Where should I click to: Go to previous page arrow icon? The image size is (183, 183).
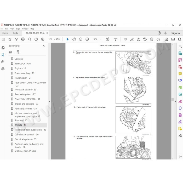pos(36,39)
